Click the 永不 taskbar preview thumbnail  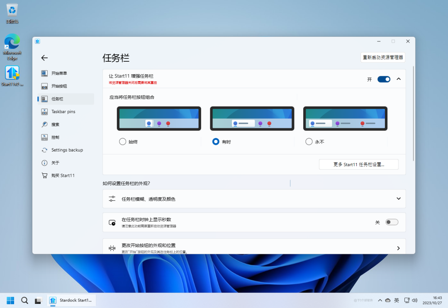click(345, 119)
